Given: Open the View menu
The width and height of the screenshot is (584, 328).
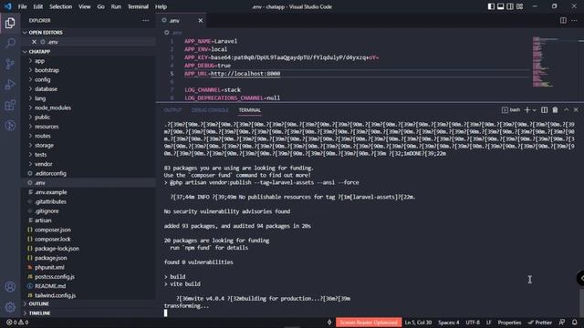Looking at the screenshot, I should [85, 6].
